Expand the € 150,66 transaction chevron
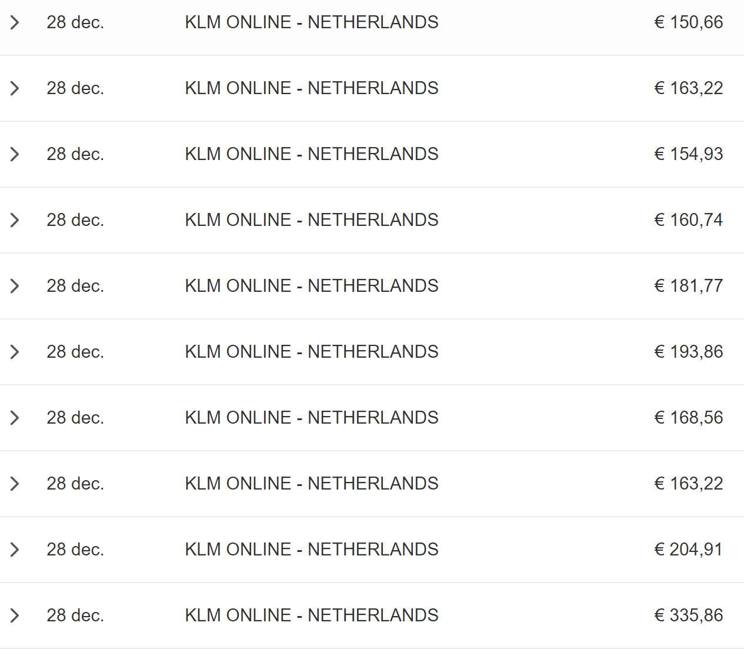The height and width of the screenshot is (649, 744). click(x=15, y=22)
